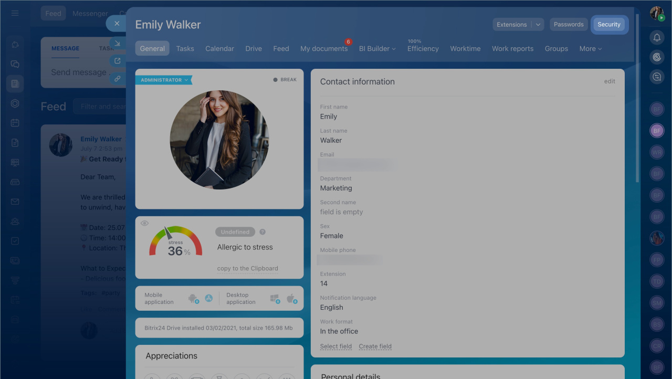The width and height of the screenshot is (672, 379).
Task: Open the hamburger menu in the sidebar
Action: pyautogui.click(x=15, y=13)
